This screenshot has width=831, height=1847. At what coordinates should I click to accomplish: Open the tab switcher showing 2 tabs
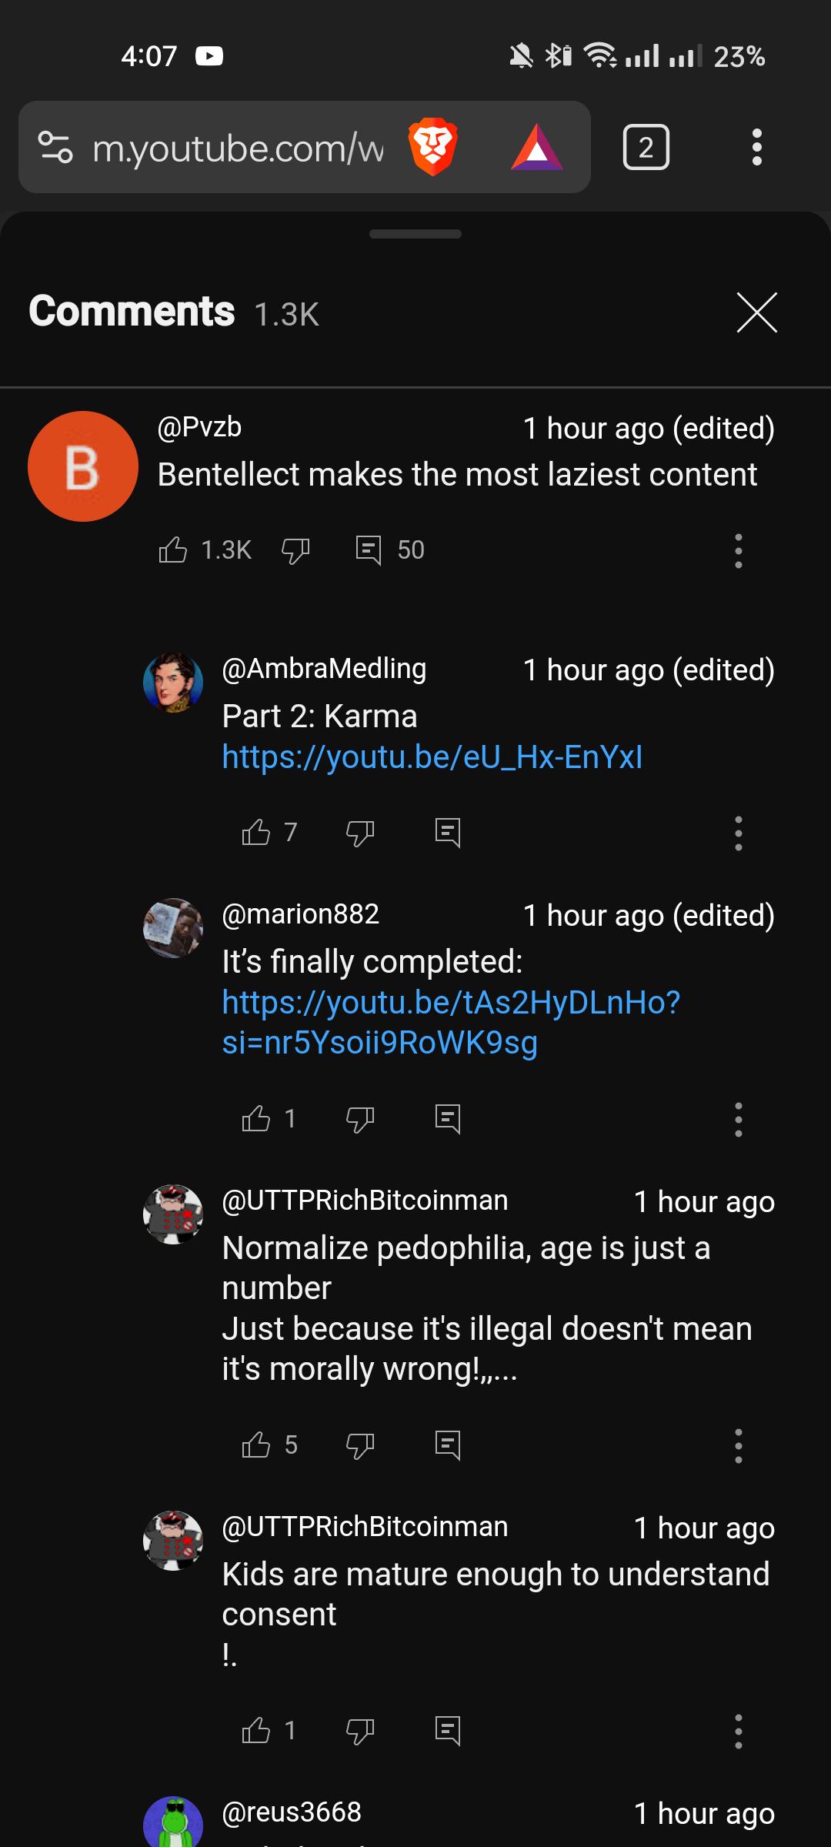646,146
